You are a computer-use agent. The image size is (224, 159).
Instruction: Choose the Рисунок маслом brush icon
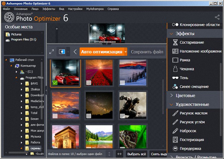coord(175,113)
